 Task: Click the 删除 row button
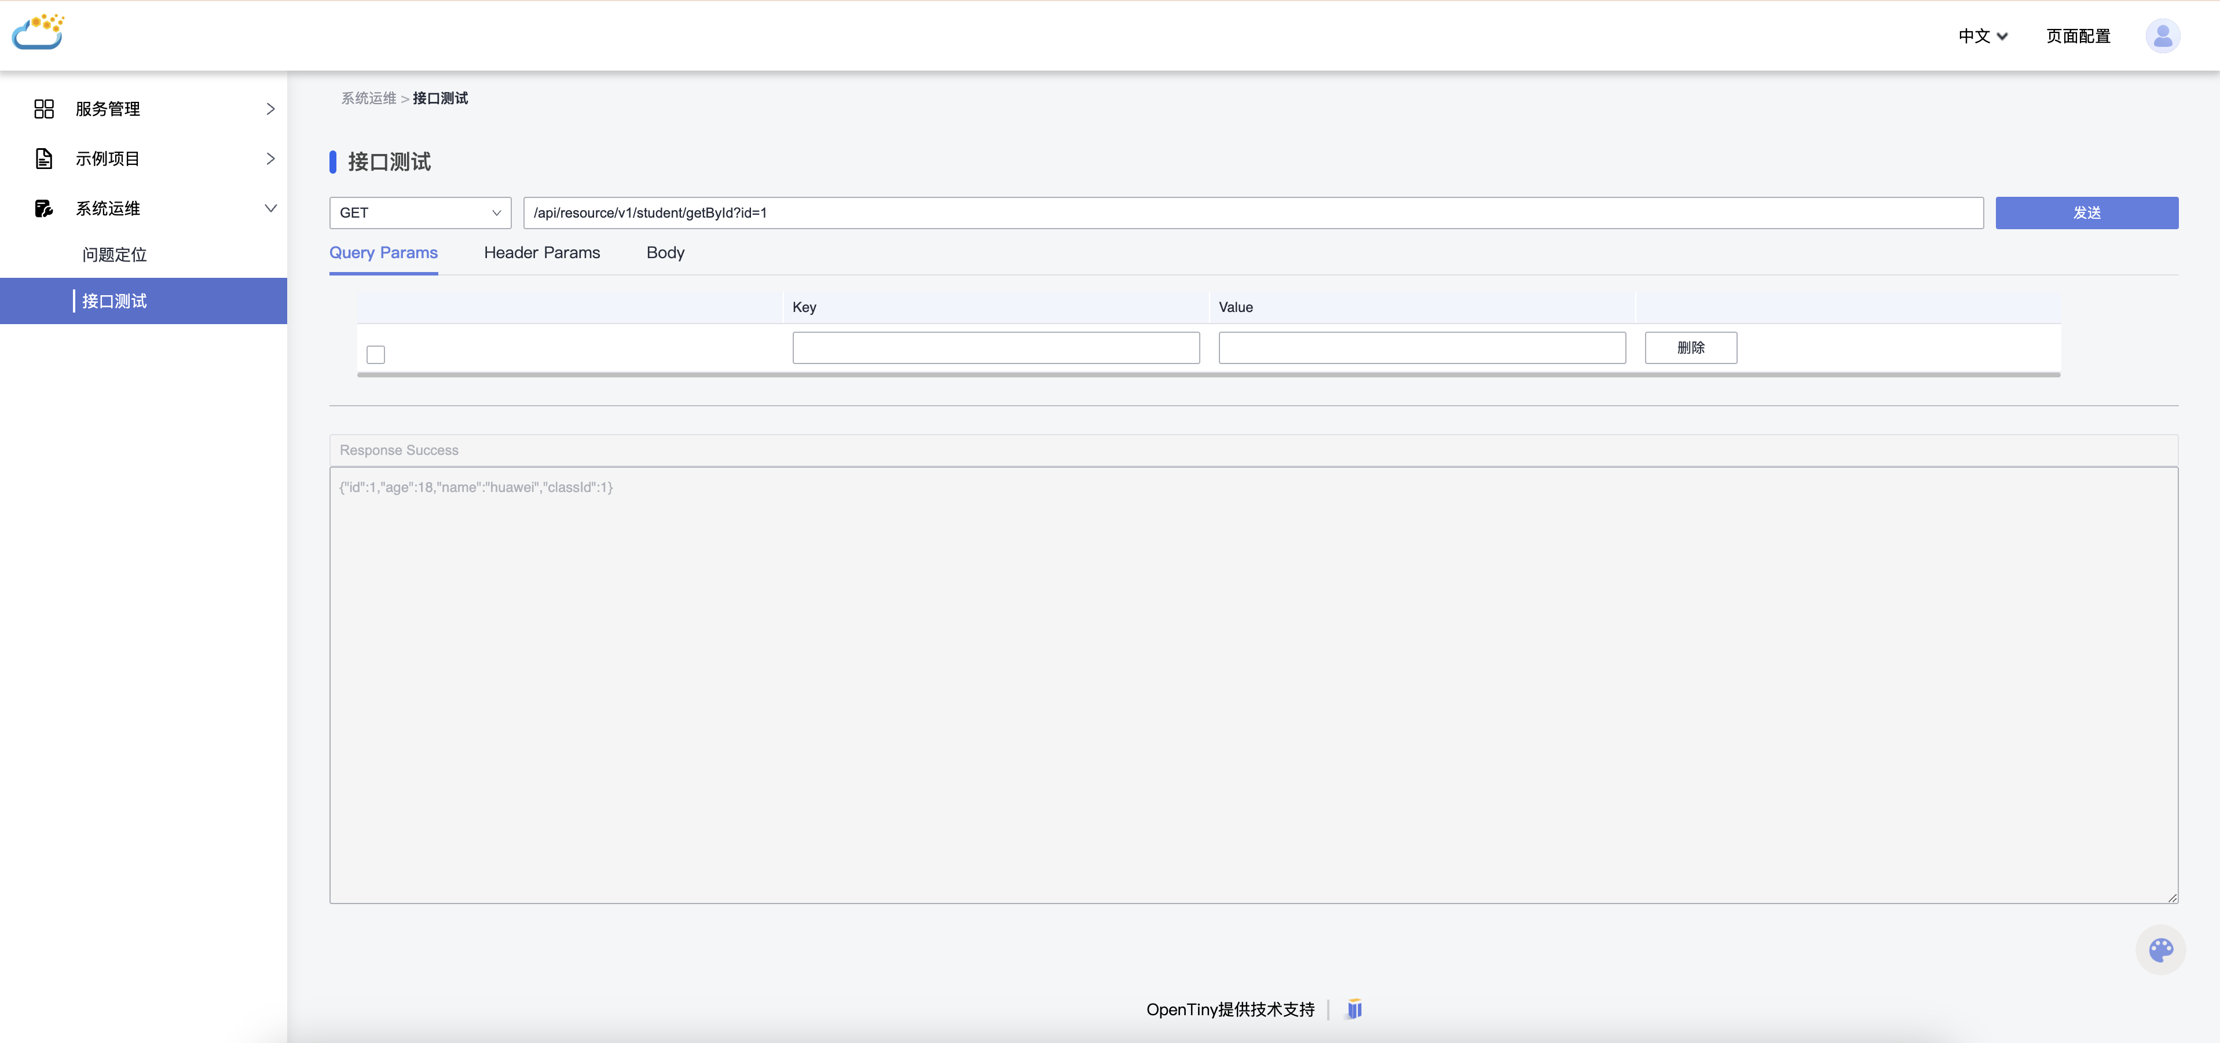1690,348
